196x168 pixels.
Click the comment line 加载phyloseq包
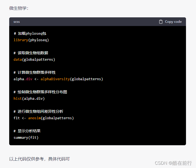point(30,34)
